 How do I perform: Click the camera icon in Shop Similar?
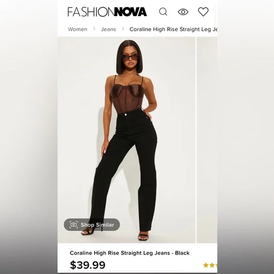pyautogui.click(x=74, y=224)
